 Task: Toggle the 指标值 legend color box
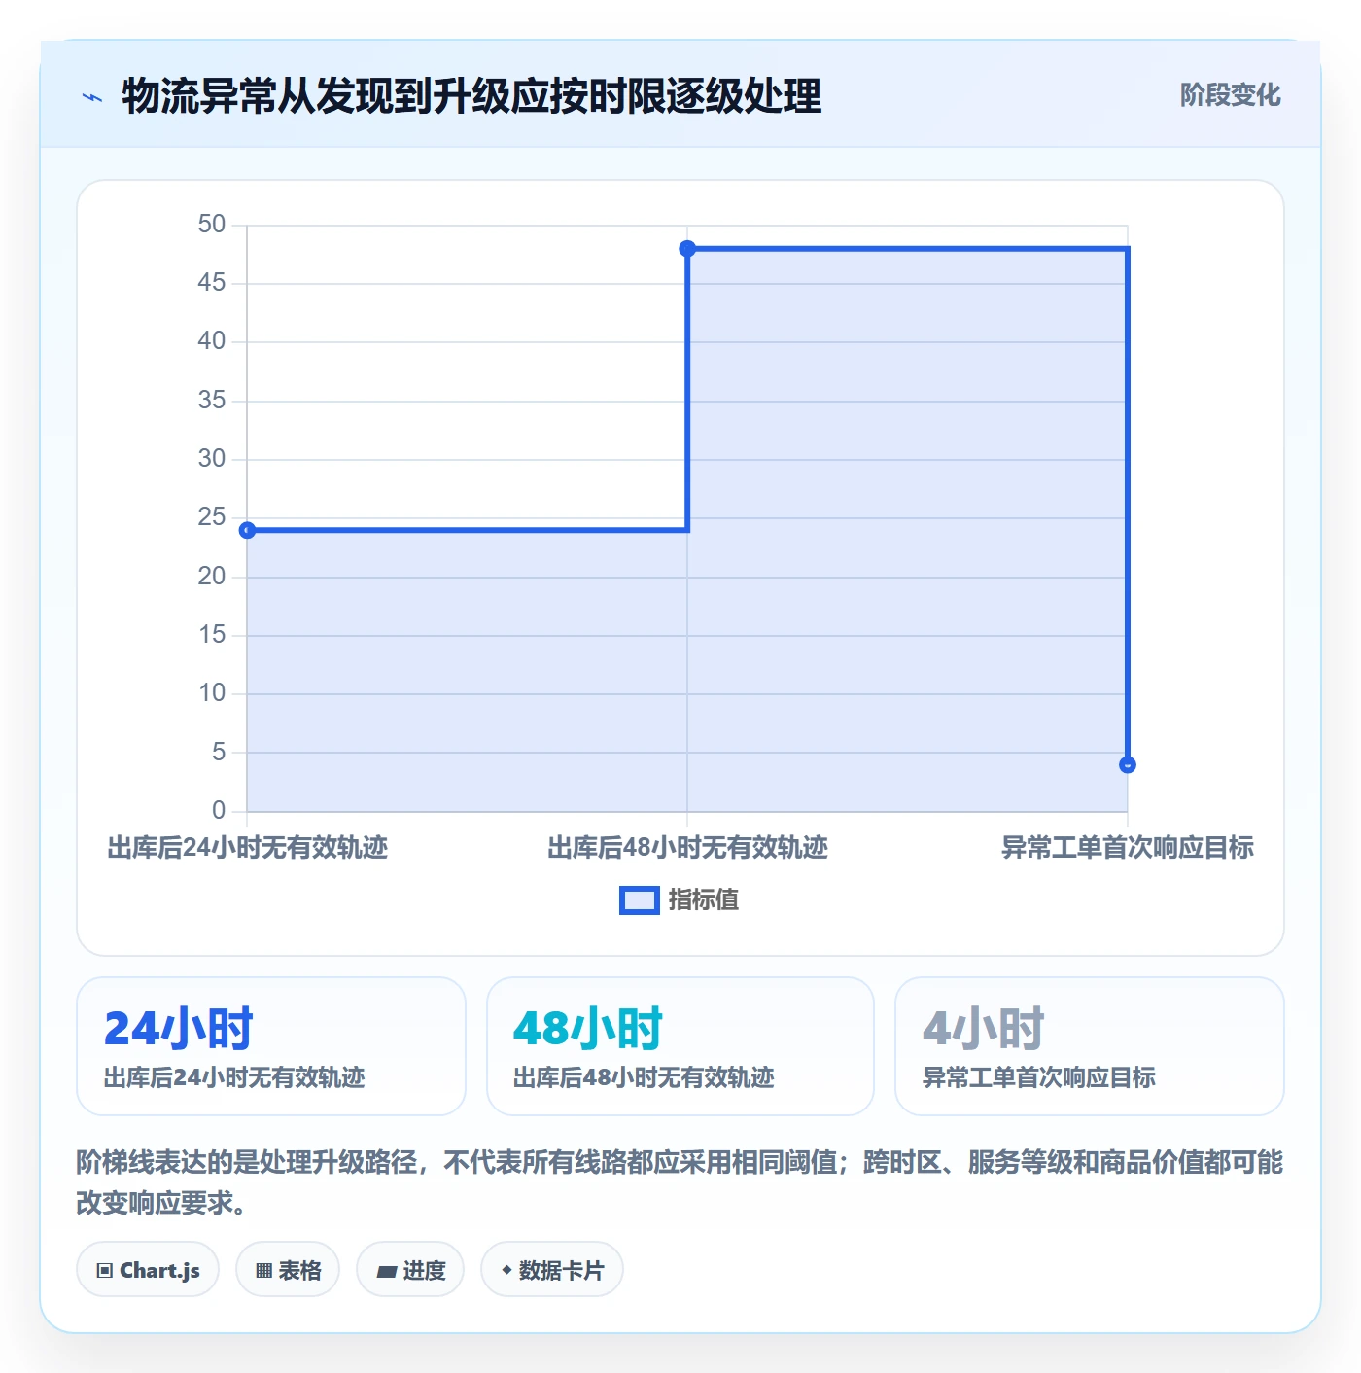coord(640,900)
